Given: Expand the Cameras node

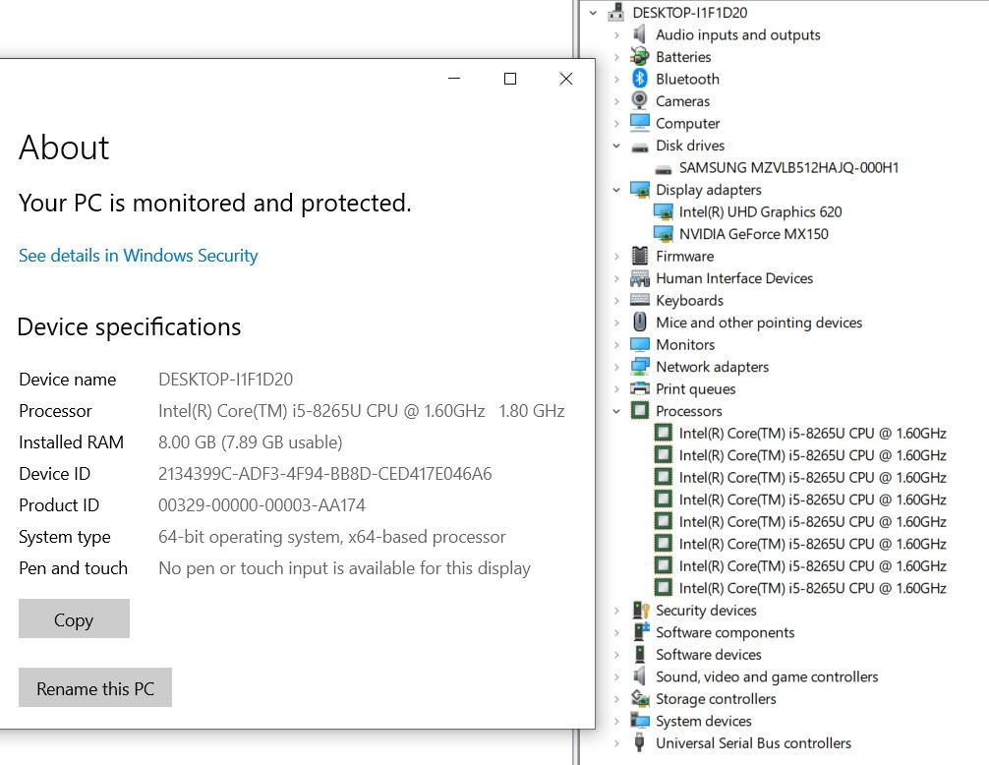Looking at the screenshot, I should 616,101.
